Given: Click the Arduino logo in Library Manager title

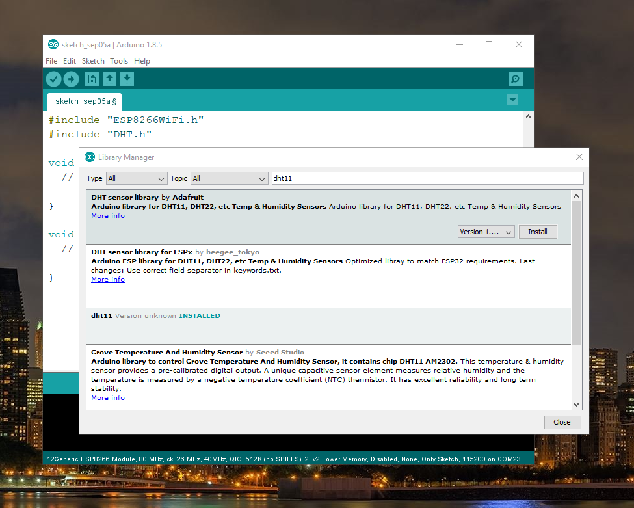Looking at the screenshot, I should click(90, 157).
